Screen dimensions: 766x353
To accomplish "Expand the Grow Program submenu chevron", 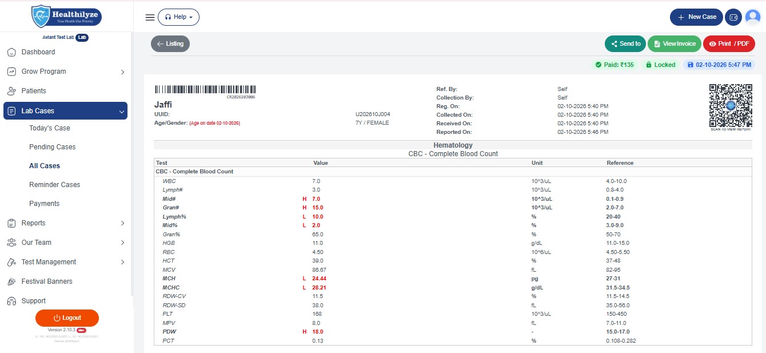I will 122,72.
